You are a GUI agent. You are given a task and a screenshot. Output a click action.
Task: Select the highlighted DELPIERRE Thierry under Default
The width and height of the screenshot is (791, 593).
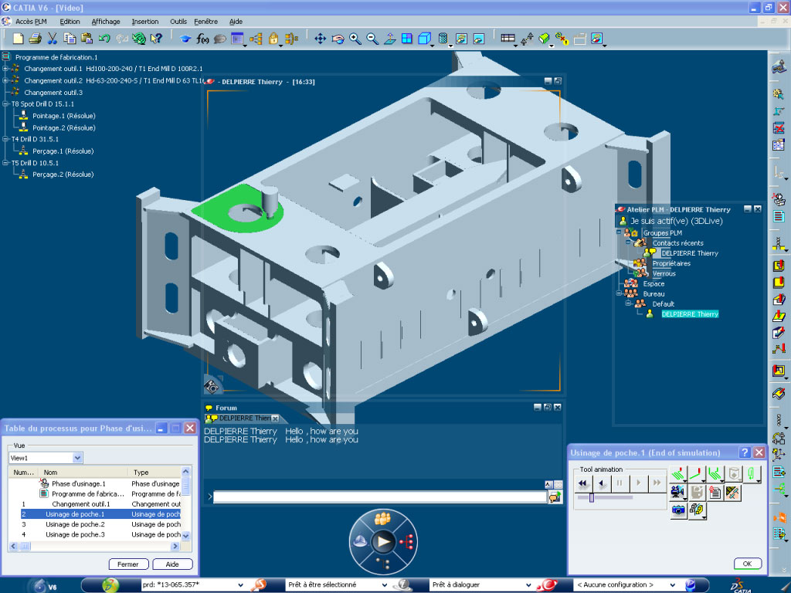(x=690, y=314)
